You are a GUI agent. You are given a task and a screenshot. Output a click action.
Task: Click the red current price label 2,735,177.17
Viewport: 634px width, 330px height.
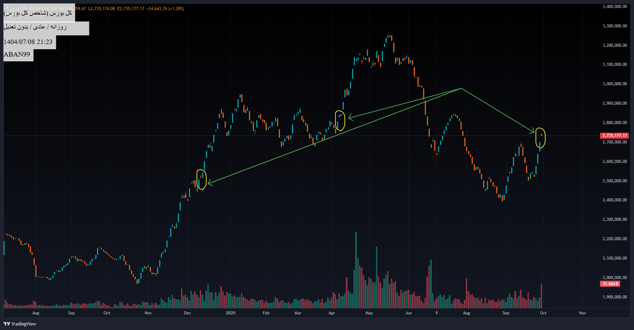pos(614,136)
